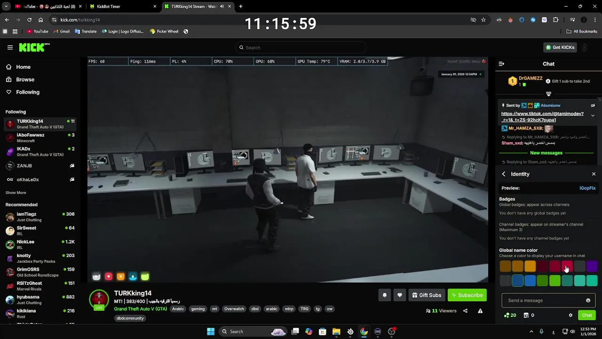Click Get KICKs button

[560, 48]
